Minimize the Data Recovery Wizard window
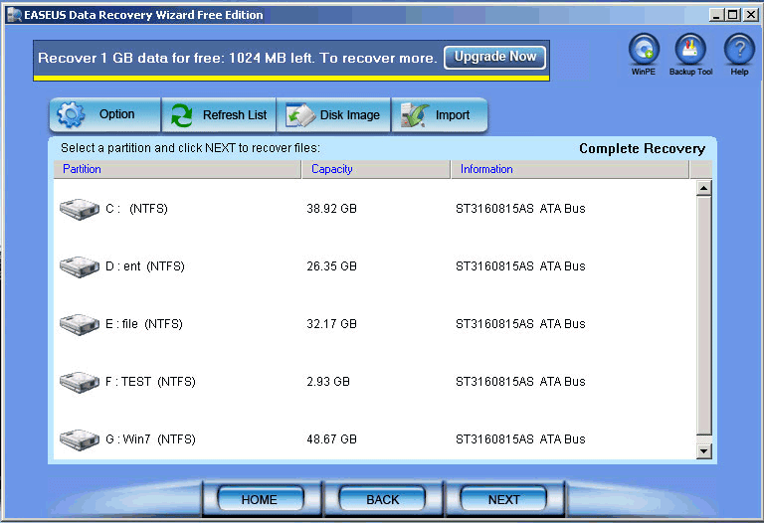Viewport: 764px width, 523px height. click(716, 15)
